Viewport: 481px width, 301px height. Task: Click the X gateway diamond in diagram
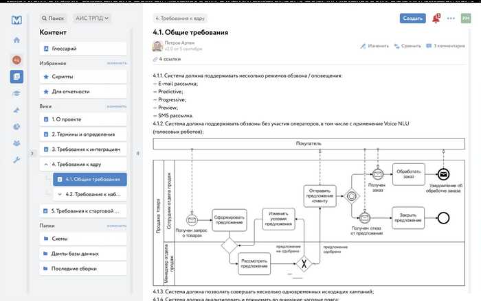pos(304,264)
